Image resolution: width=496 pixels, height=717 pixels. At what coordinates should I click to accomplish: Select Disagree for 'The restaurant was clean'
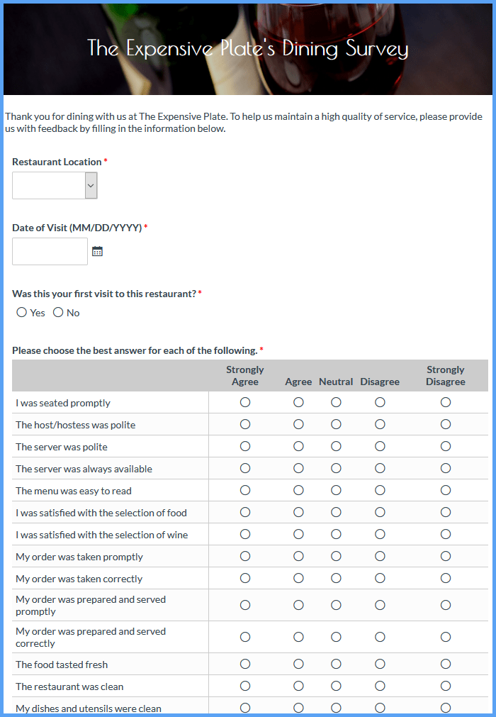pos(380,686)
